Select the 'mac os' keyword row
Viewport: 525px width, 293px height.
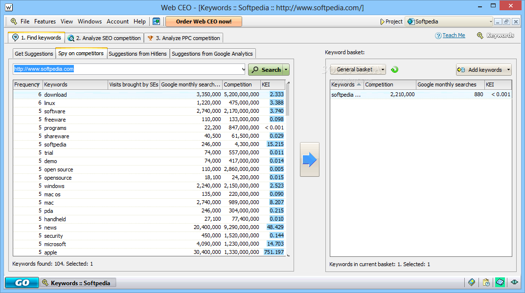point(149,194)
